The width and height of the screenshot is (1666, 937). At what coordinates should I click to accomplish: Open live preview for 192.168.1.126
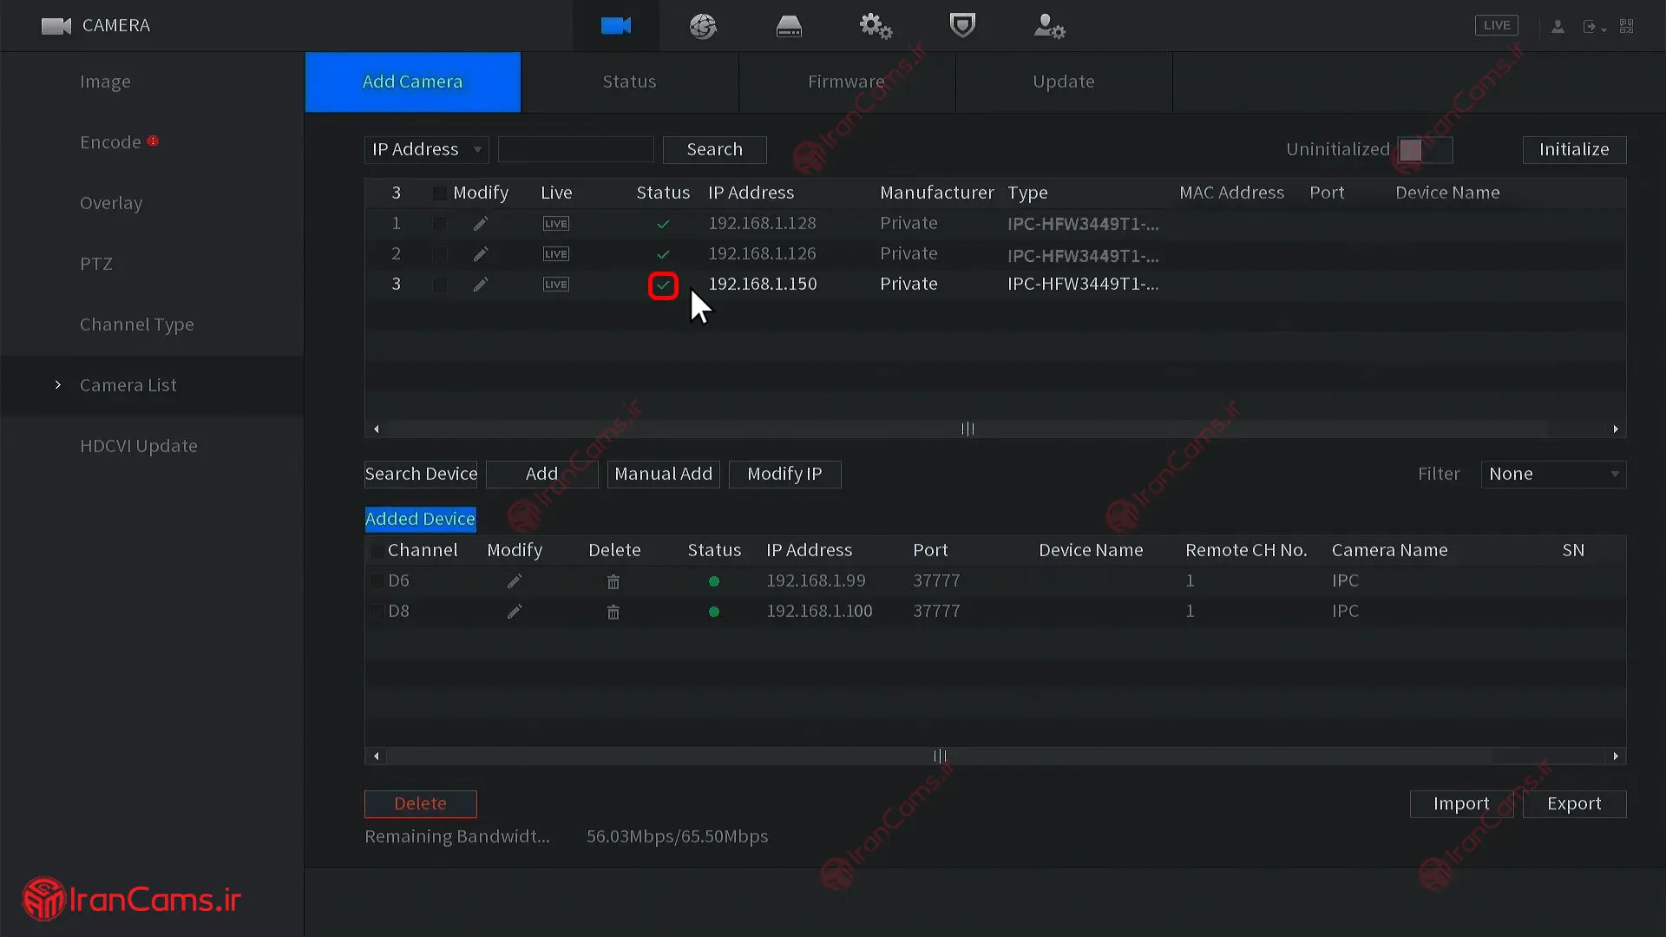[x=555, y=254]
